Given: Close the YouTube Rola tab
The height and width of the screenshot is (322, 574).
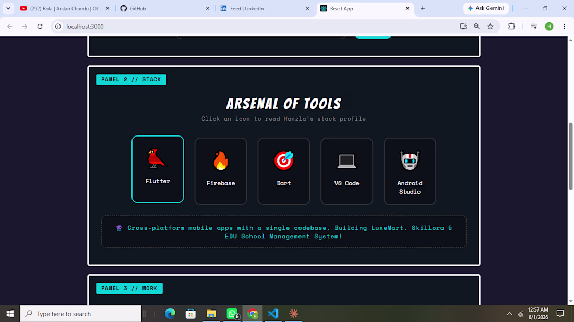Looking at the screenshot, I should [107, 8].
